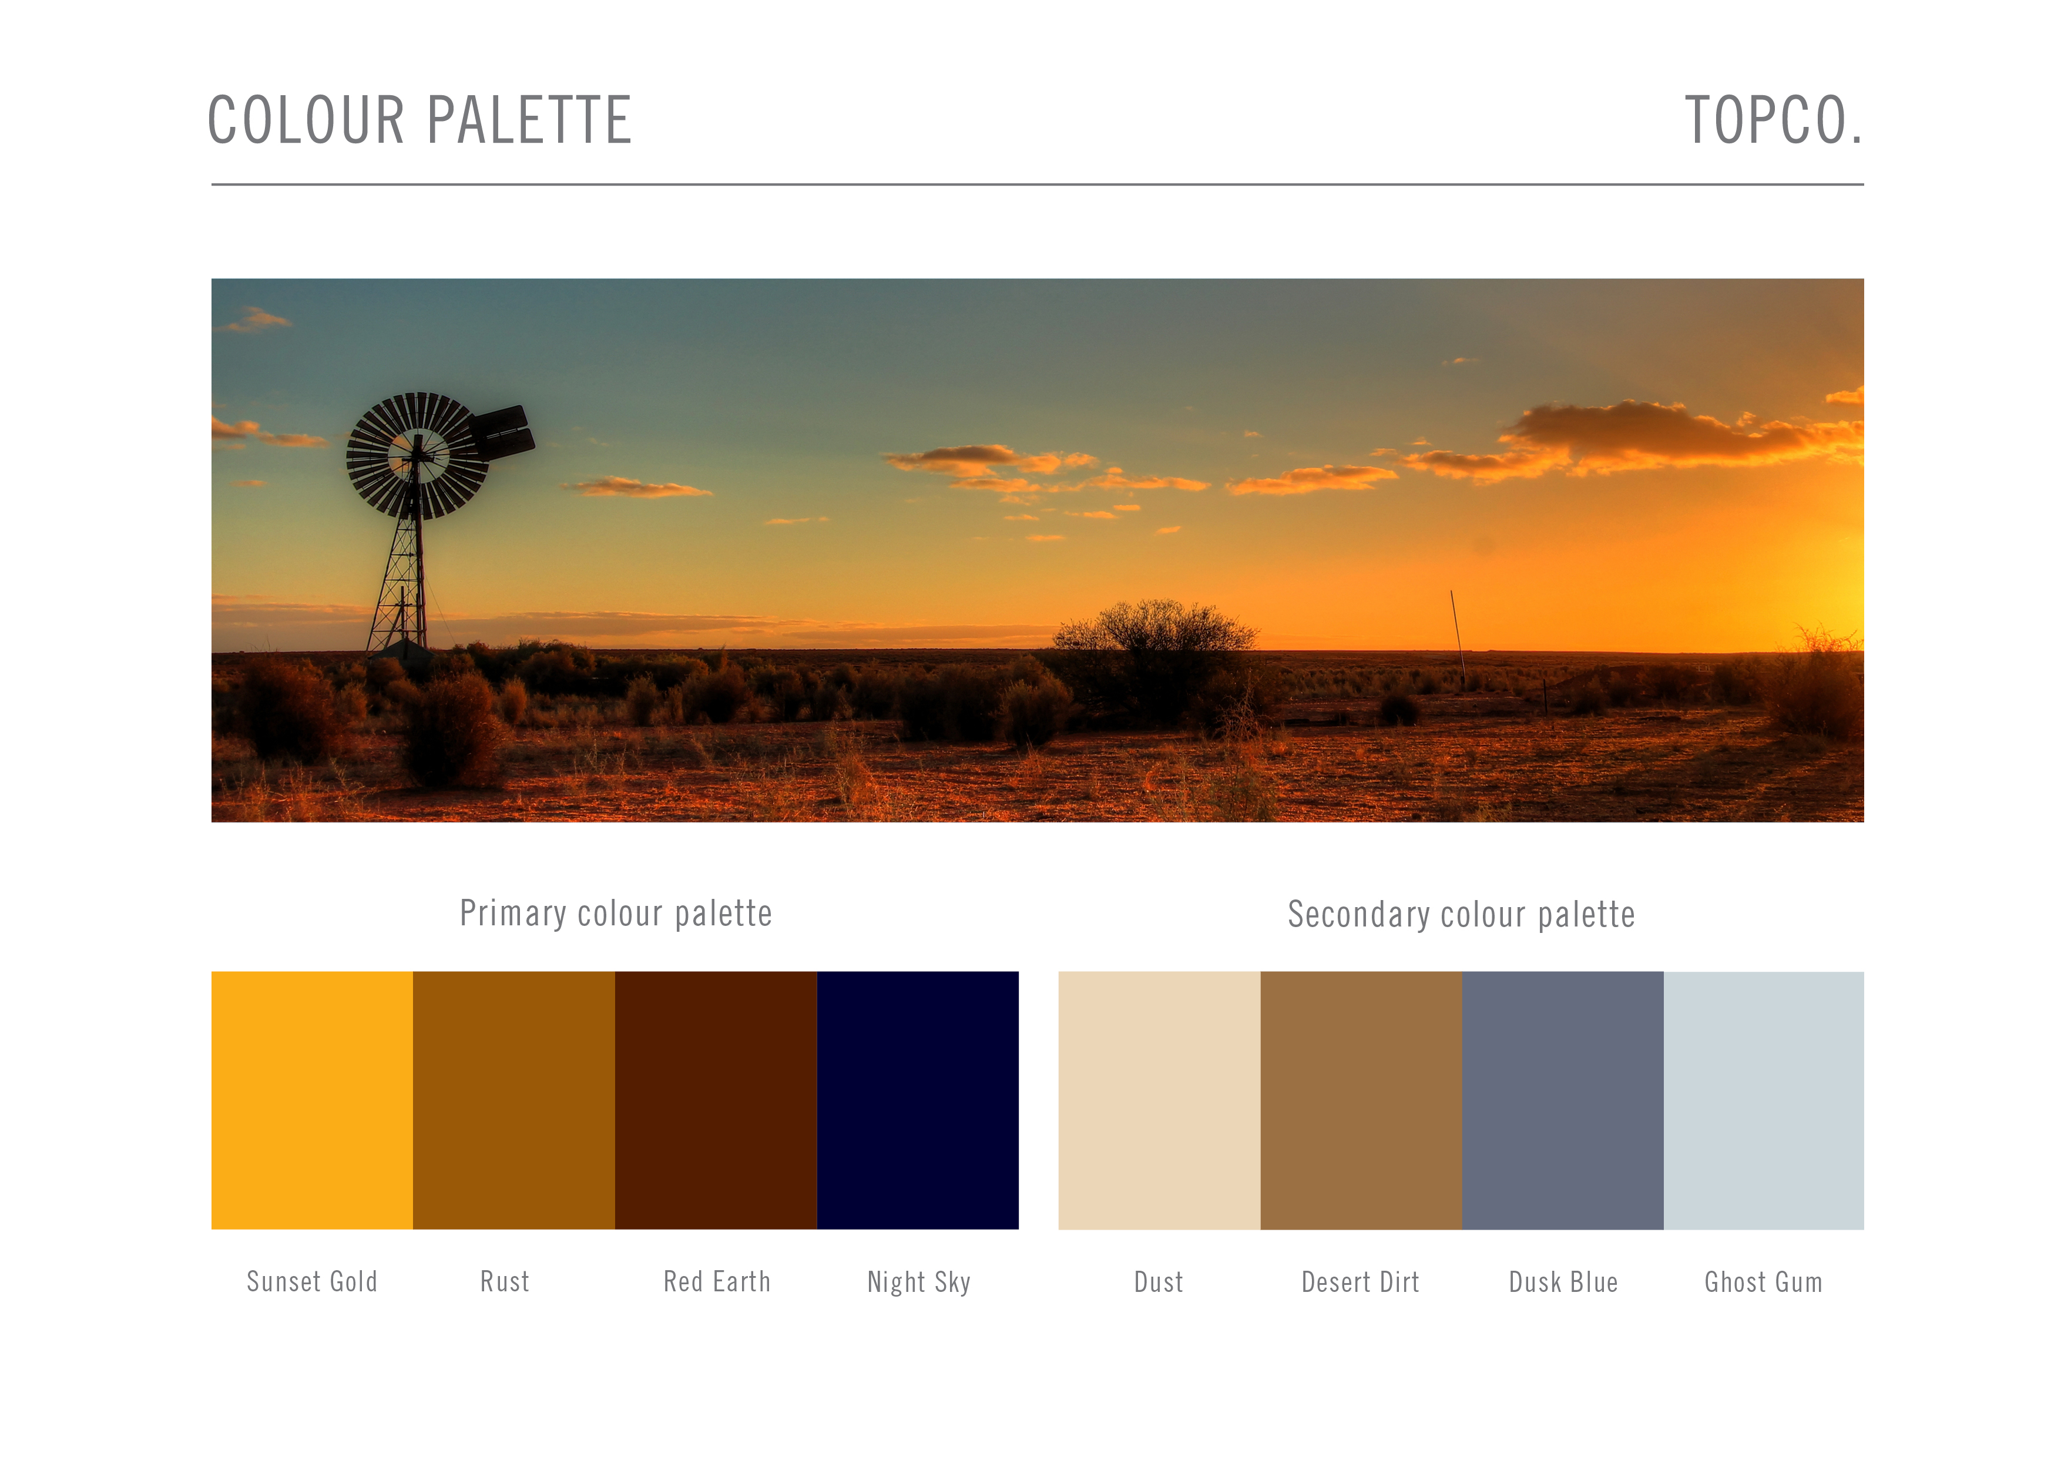Select the Primary colour palette heading
Screen dimensions: 2061x1457
tap(616, 913)
